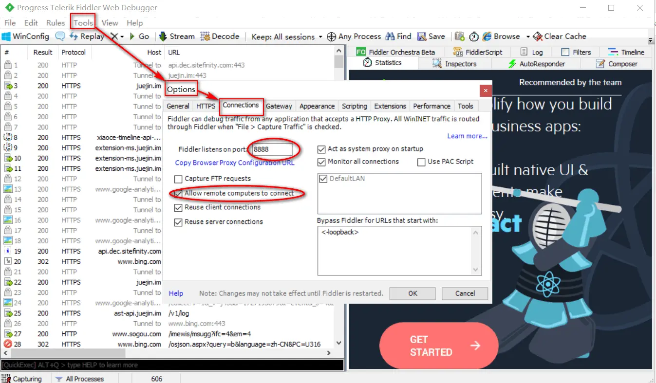The height and width of the screenshot is (383, 656).
Task: Click the Bypass Fiddler URLs text box
Action: pyautogui.click(x=399, y=251)
